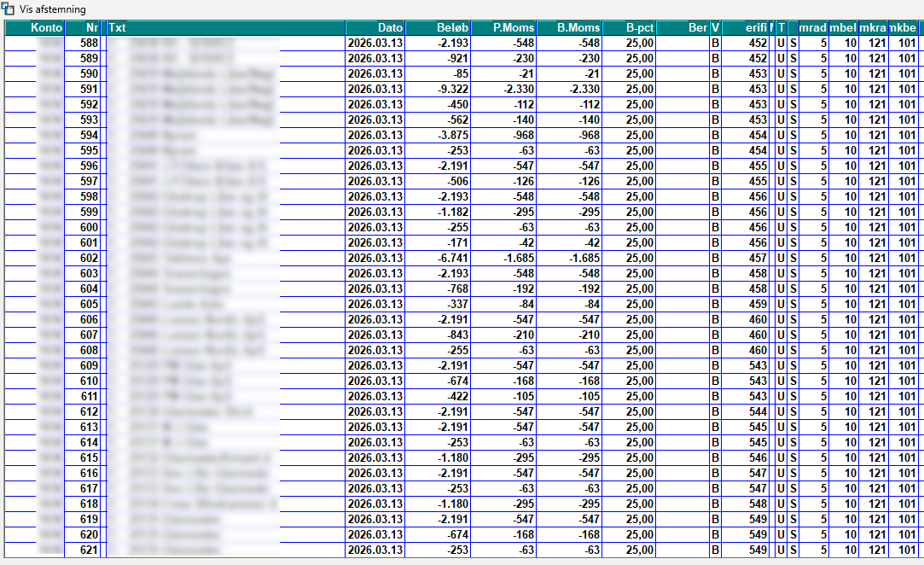Click B.Moms value -42

(x=591, y=243)
